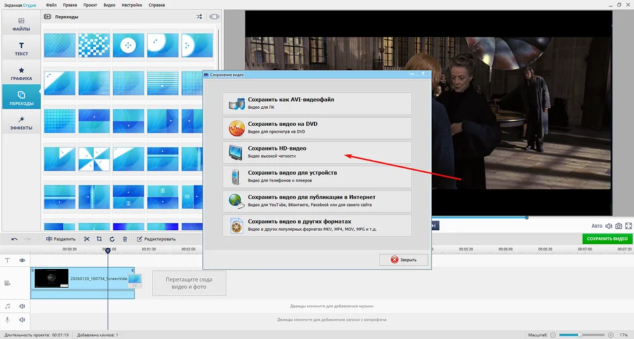Select the pinwheel transition thumbnail
The image size is (634, 339).
tap(94, 159)
